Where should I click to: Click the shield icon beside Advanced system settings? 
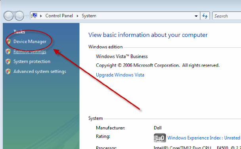(x=8, y=71)
